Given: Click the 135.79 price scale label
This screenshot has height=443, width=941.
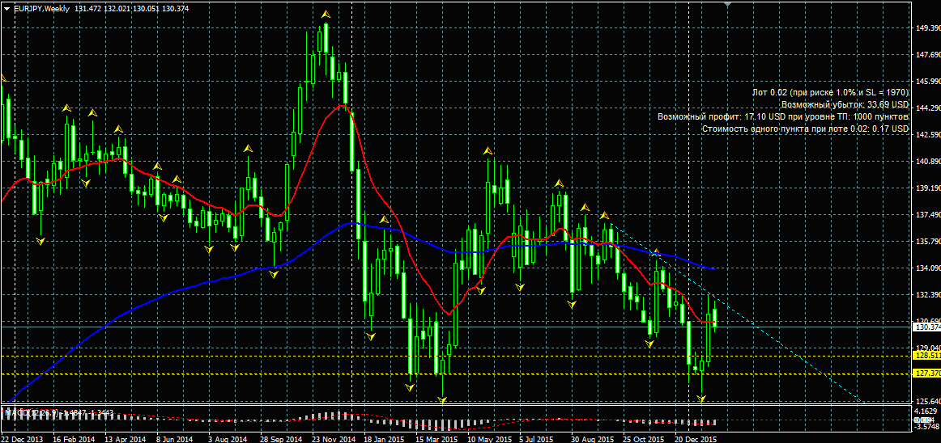Looking at the screenshot, I should pos(928,242).
